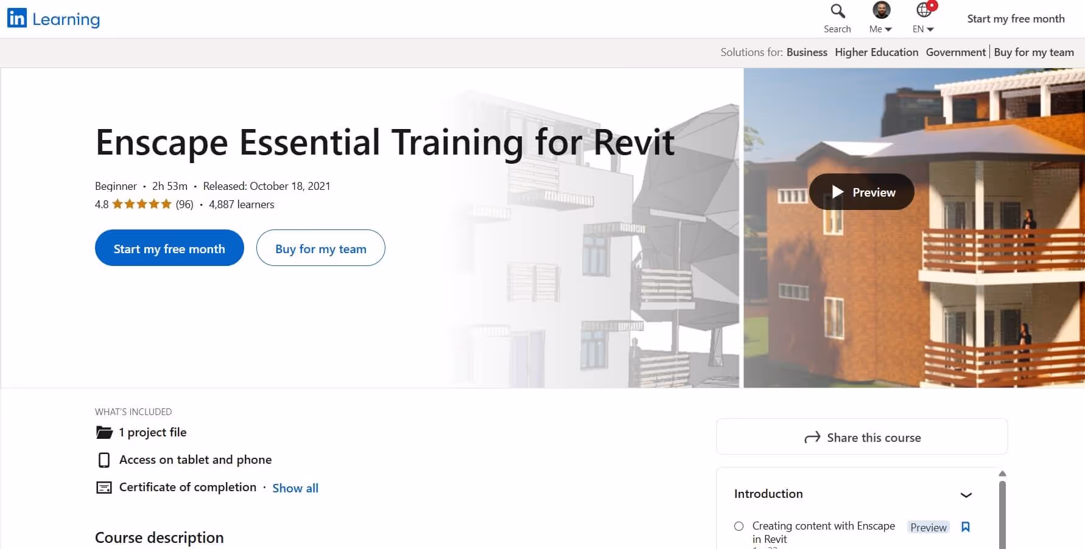Click the 1 project file text
Screen dimensions: 1085x549
(153, 433)
